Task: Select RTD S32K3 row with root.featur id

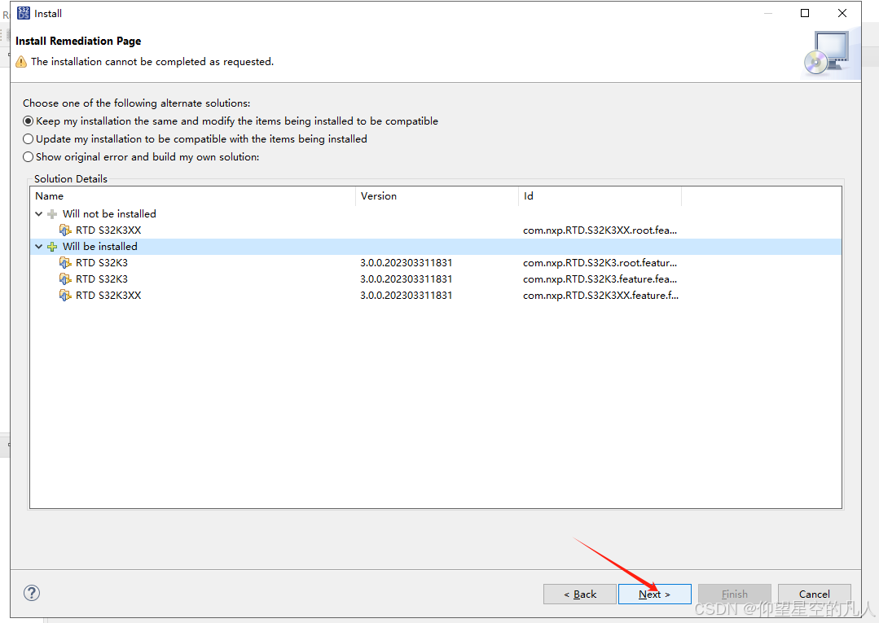Action: point(436,263)
